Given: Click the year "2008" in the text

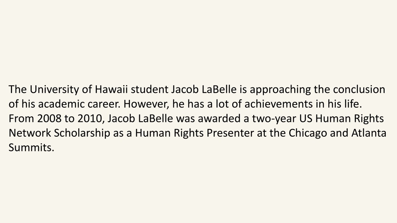Looking at the screenshot, I should click(x=49, y=118).
